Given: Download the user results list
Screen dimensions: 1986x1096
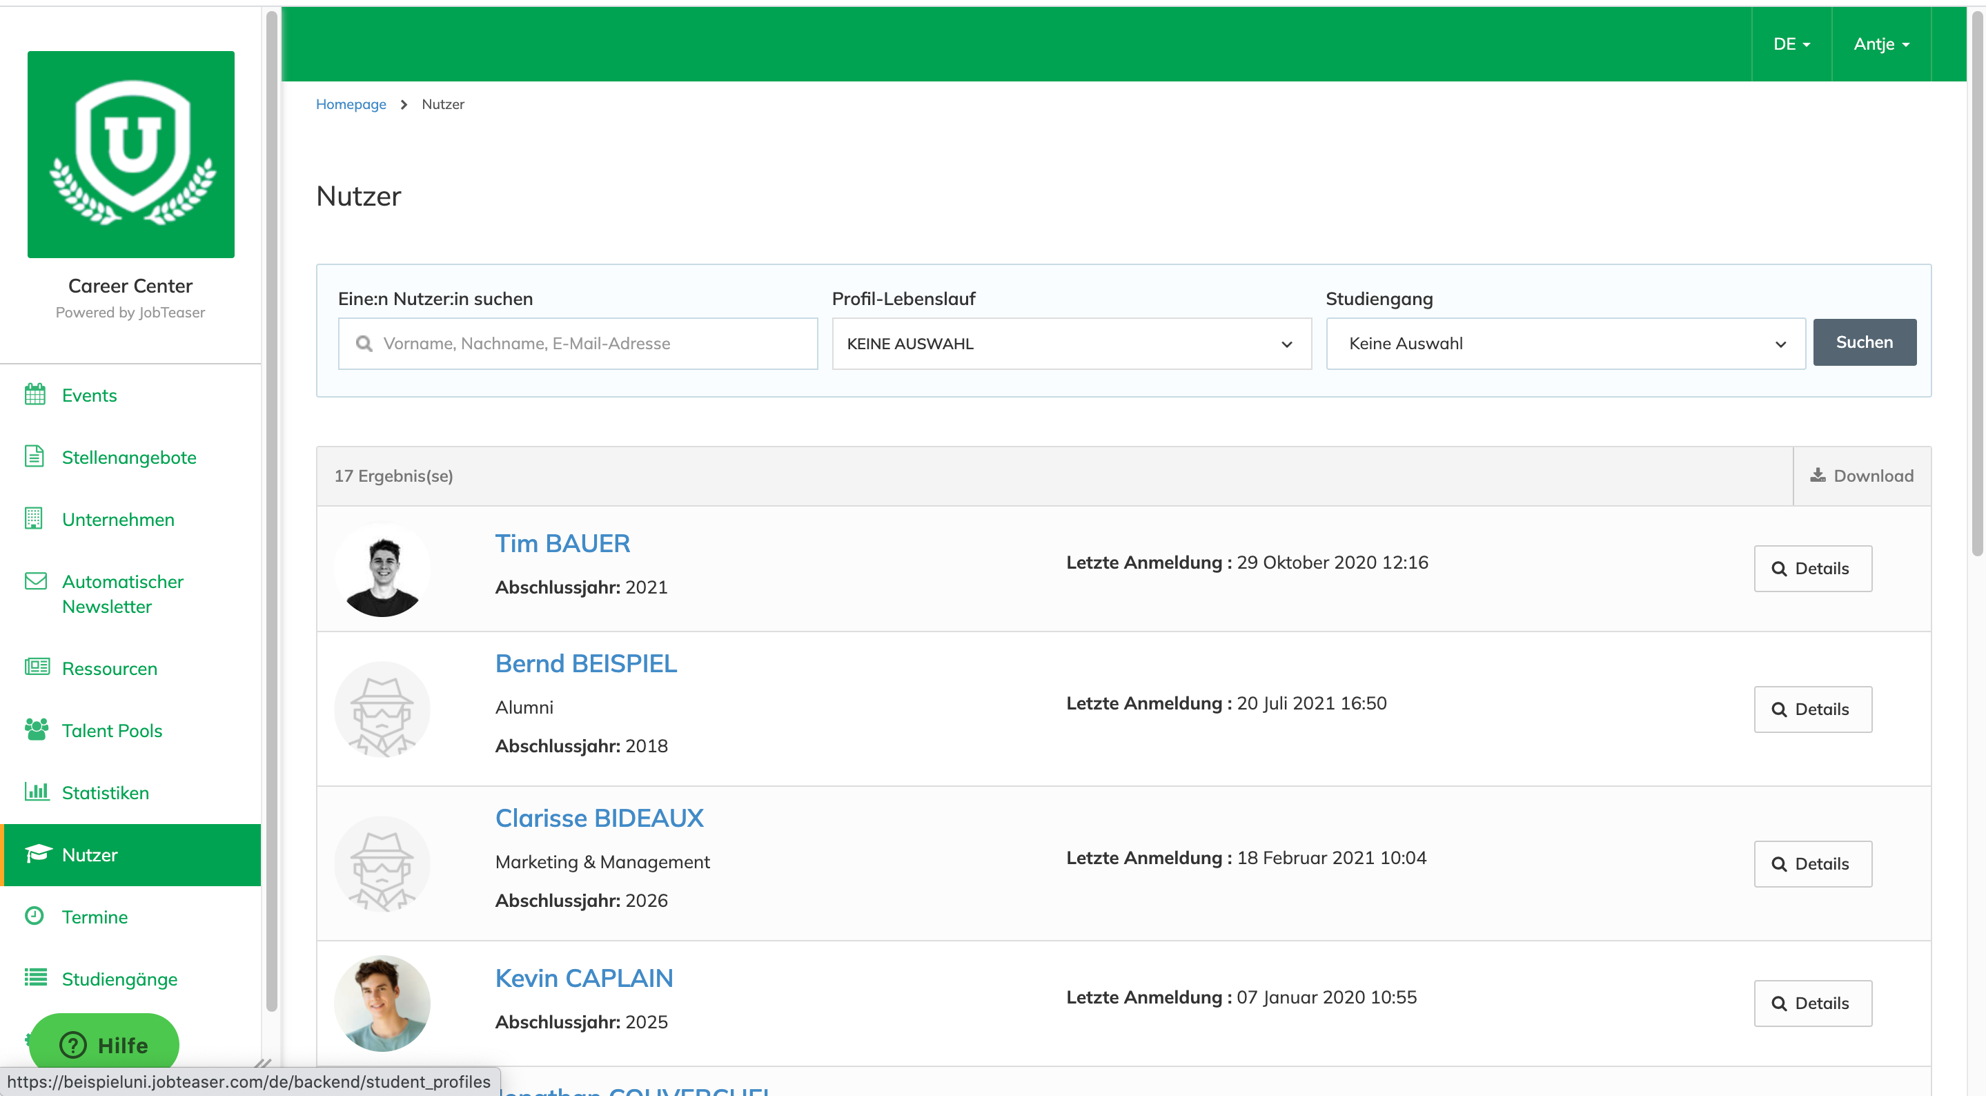Looking at the screenshot, I should [x=1862, y=476].
